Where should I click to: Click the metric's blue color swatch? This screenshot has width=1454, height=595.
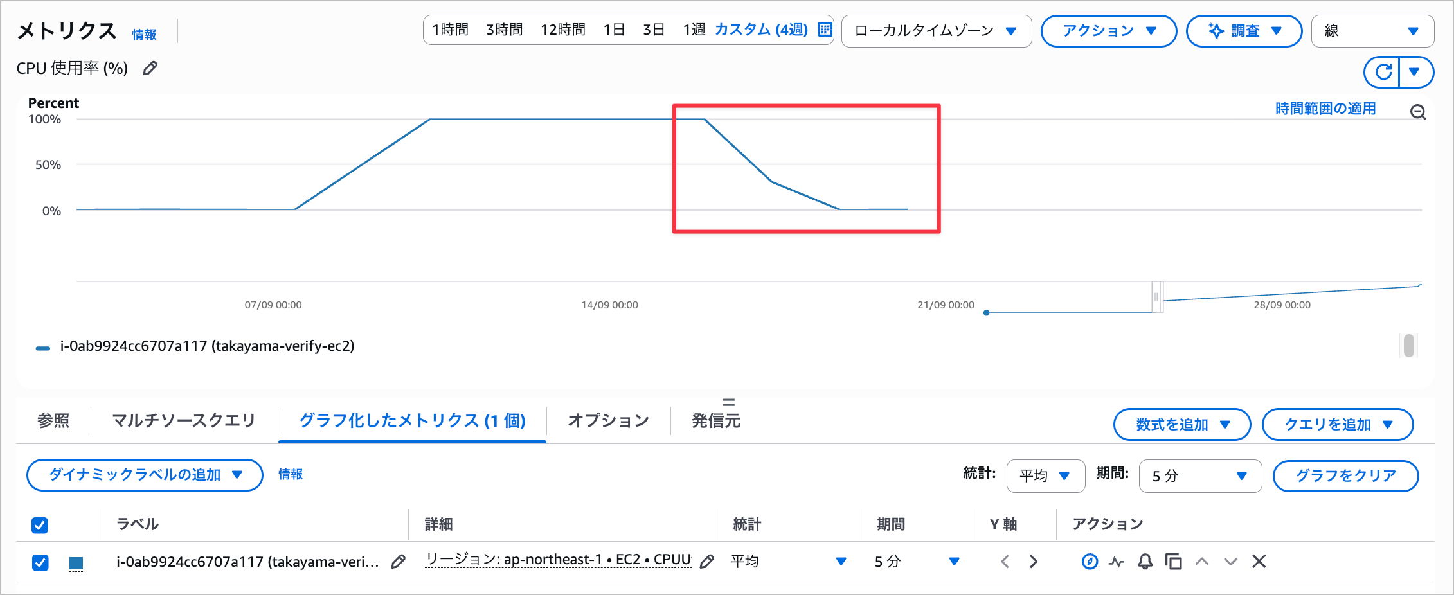click(76, 564)
